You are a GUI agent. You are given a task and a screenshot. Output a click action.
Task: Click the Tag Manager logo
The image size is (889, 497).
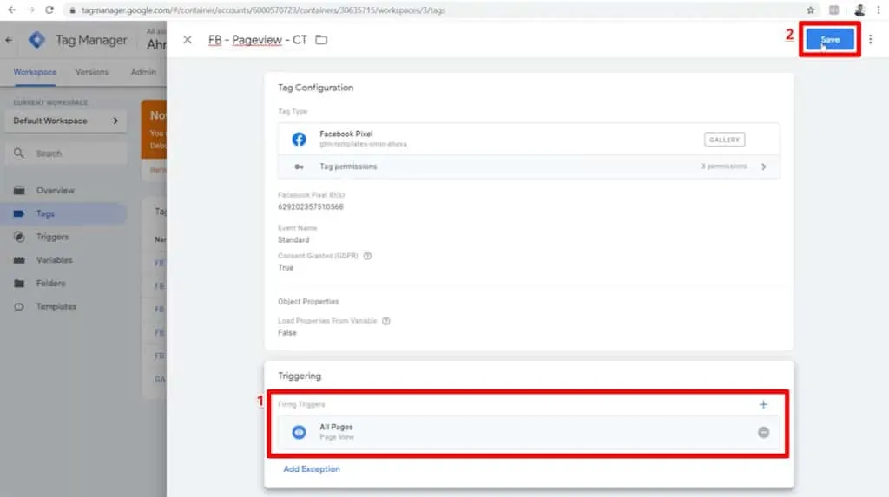pos(36,40)
